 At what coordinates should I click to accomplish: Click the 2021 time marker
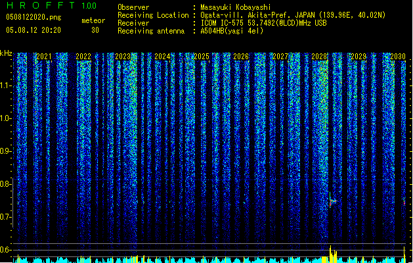(44, 57)
